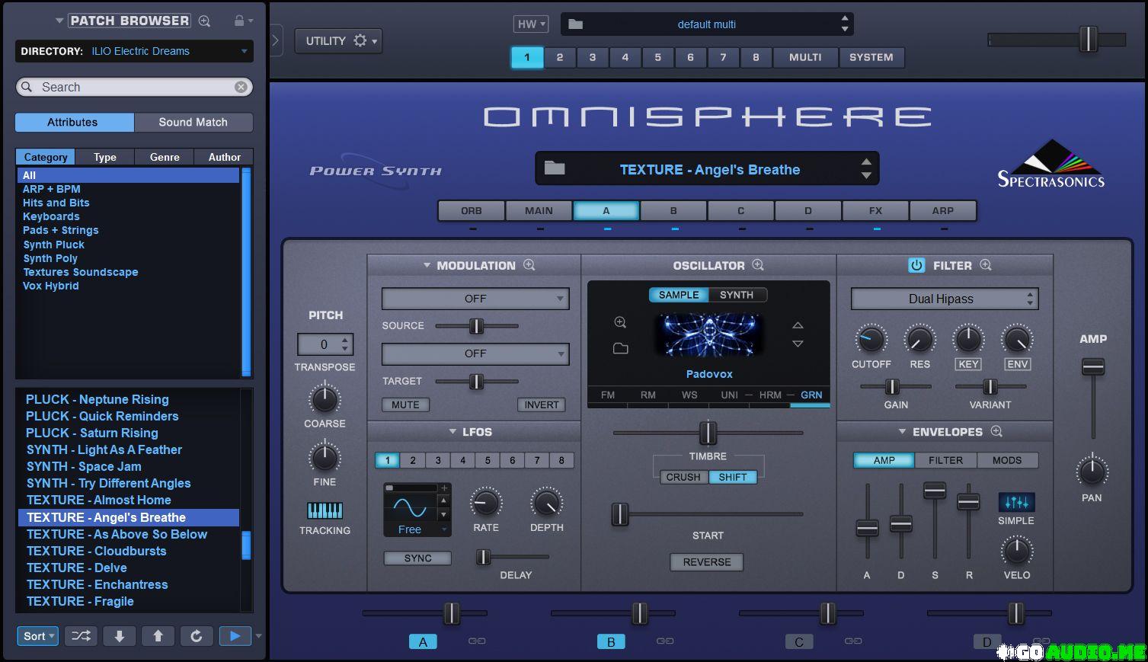This screenshot has height=662, width=1148.
Task: Open the Oscillator zoom magnifier icon
Action: [x=758, y=265]
